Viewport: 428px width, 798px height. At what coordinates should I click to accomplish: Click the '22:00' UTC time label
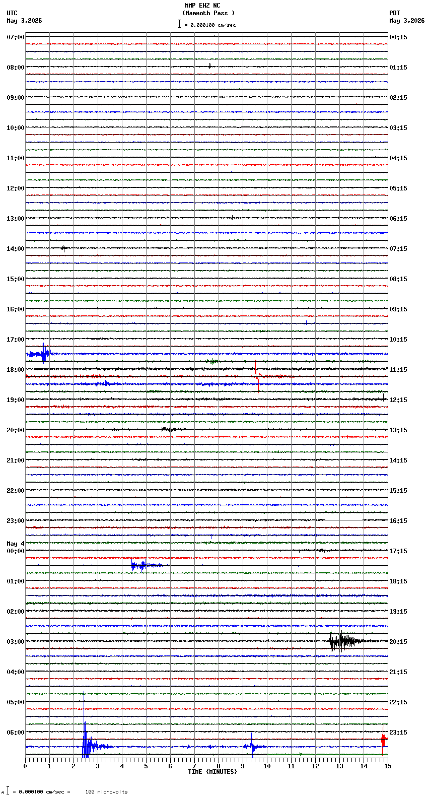pos(16,491)
